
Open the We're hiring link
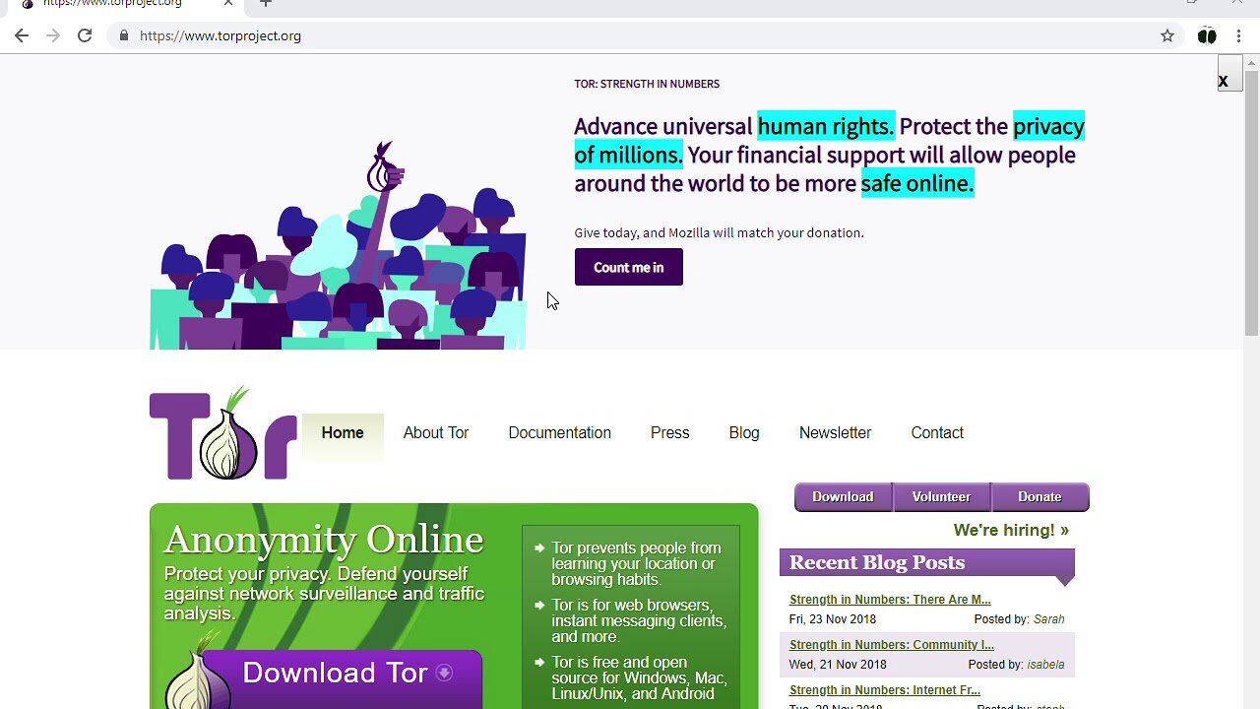tap(1011, 530)
